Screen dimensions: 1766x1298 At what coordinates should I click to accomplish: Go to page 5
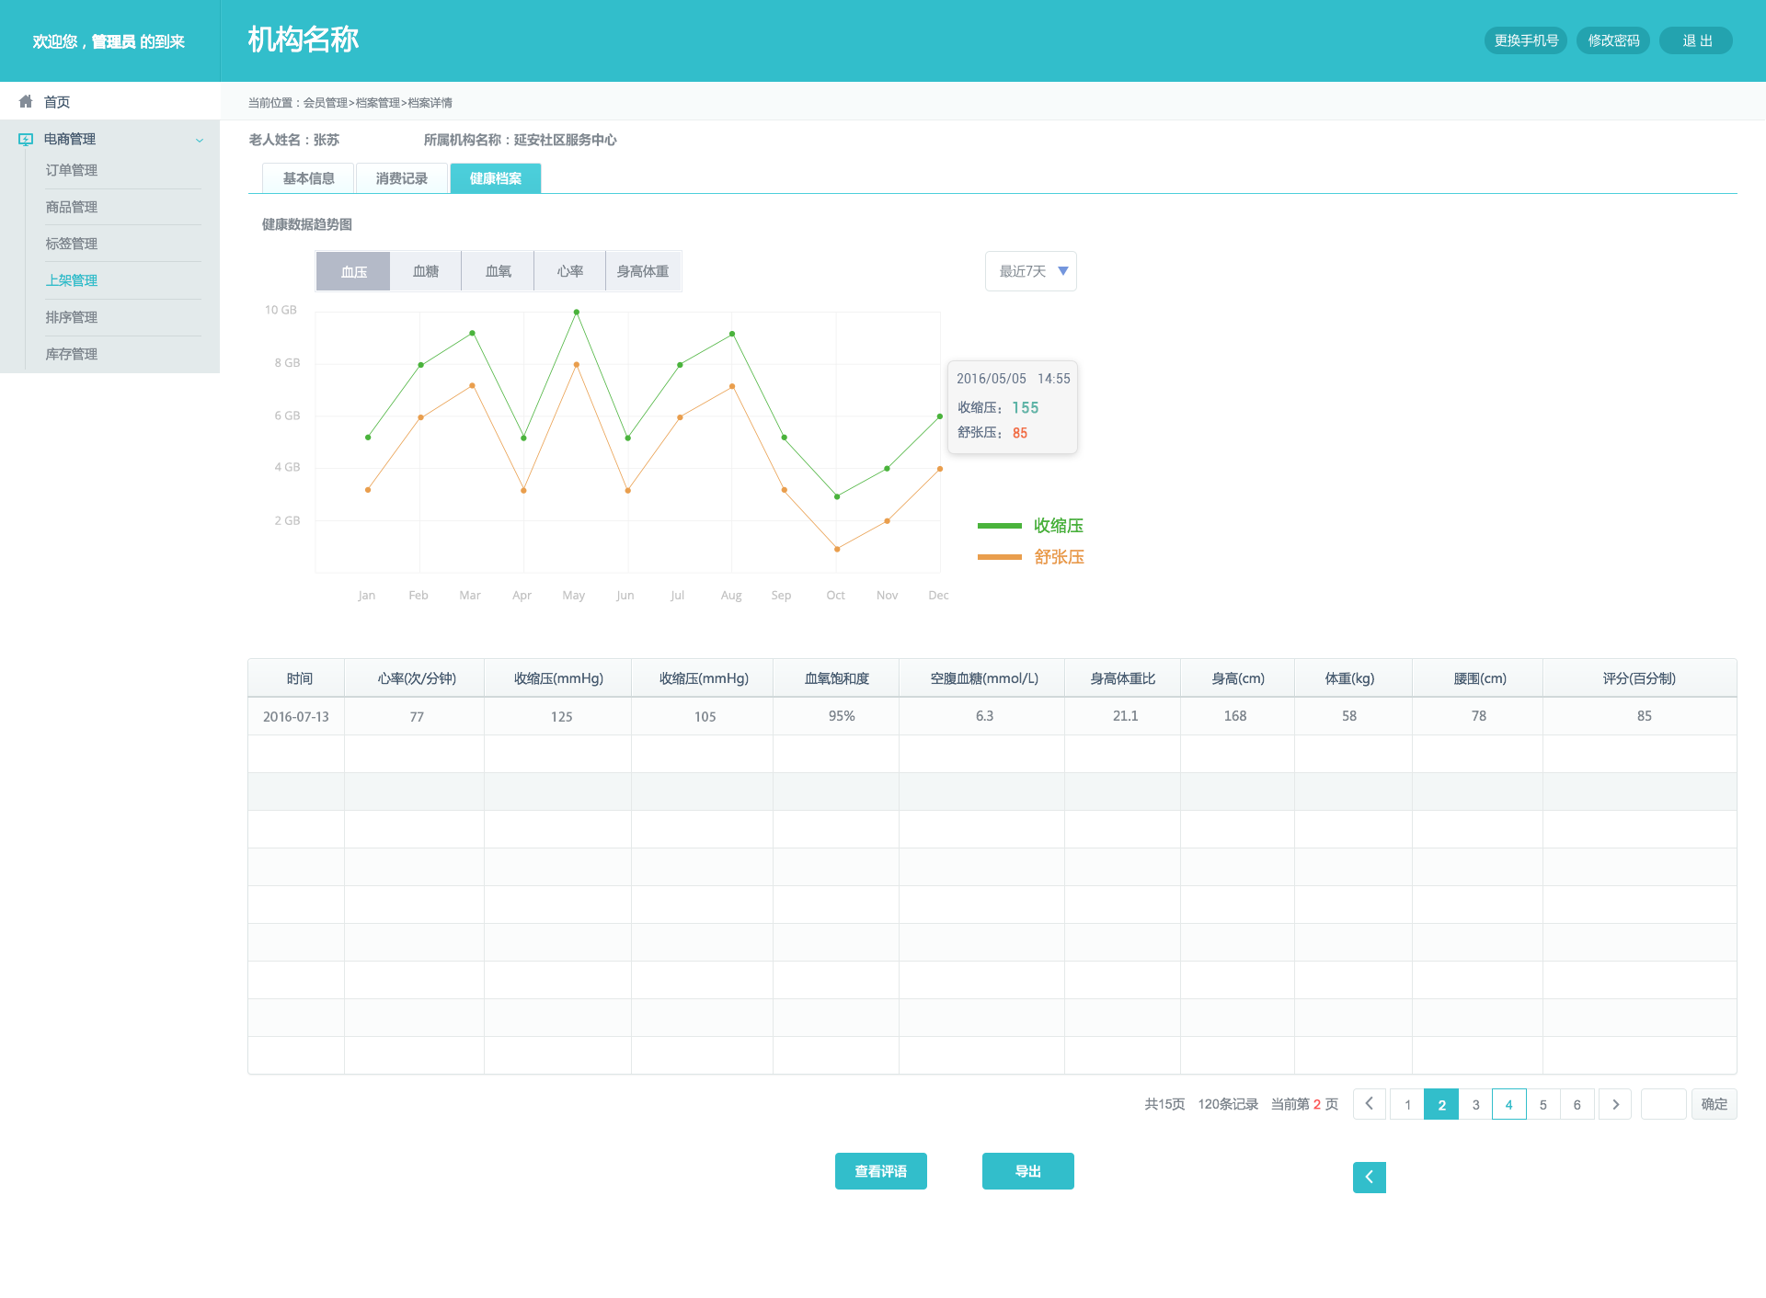(1543, 1104)
